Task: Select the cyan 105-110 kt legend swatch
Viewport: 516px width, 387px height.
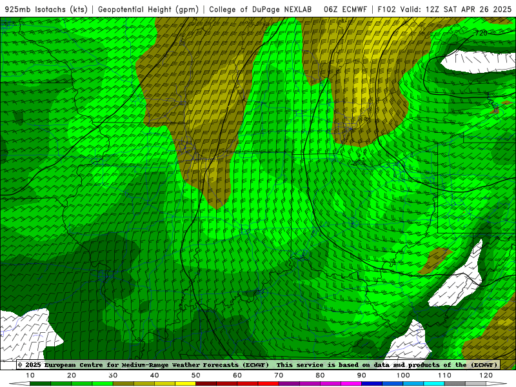Action: coord(434,384)
